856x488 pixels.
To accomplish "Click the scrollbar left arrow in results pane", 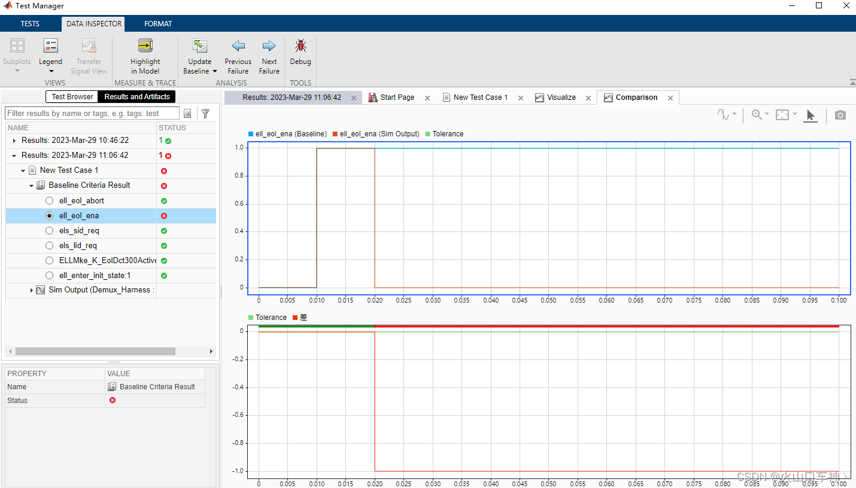I will coord(10,351).
